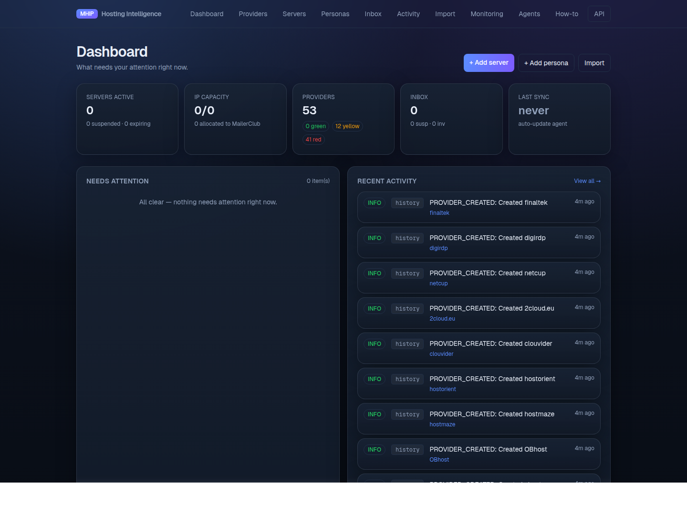Image resolution: width=687 pixels, height=524 pixels.
Task: Open the Personas section
Action: (335, 14)
